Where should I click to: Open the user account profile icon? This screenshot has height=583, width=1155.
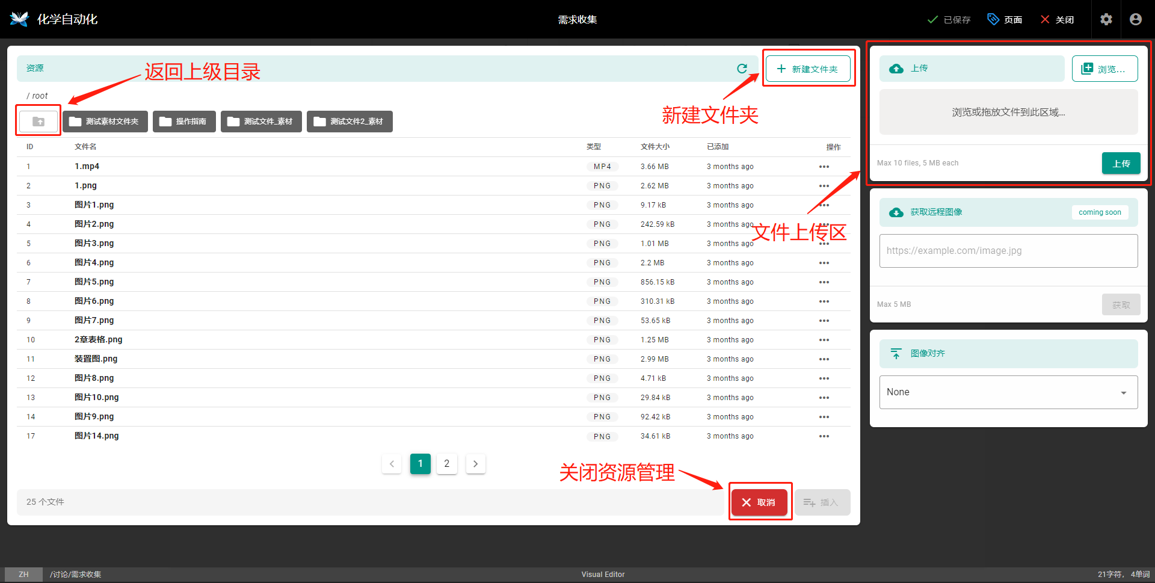click(1135, 19)
